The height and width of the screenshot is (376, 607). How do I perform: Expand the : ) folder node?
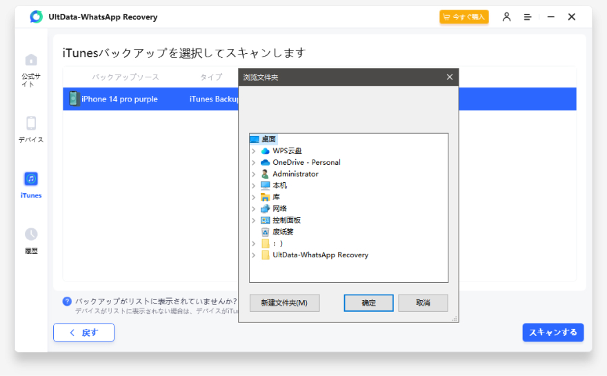point(254,243)
